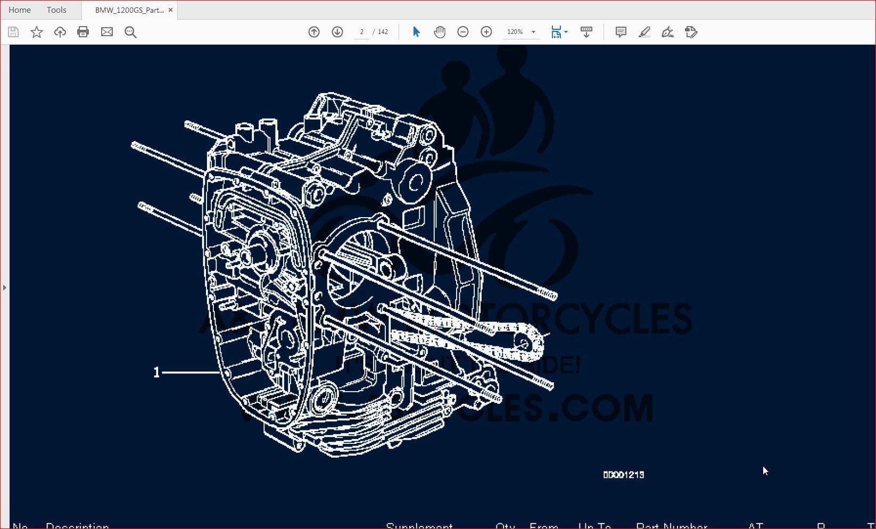Viewport: 876px width, 529px height.
Task: Click the total pages 142 label
Action: coord(383,32)
